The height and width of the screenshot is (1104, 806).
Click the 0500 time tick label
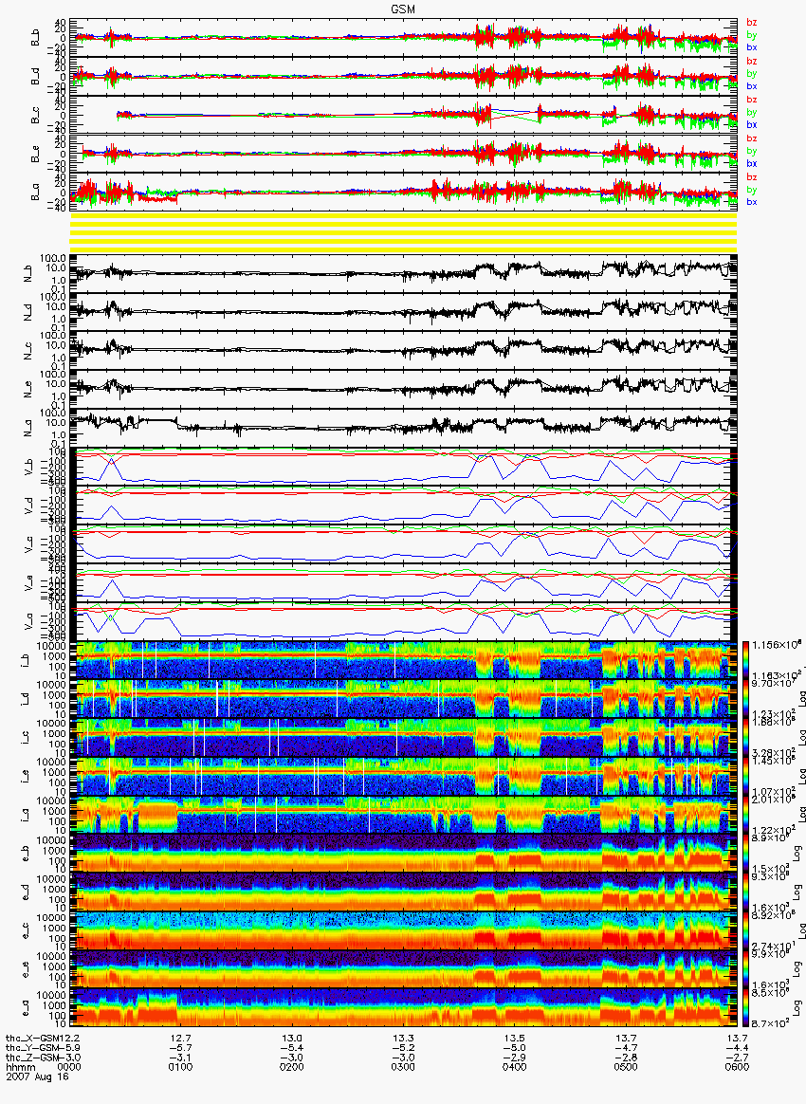pos(625,1067)
